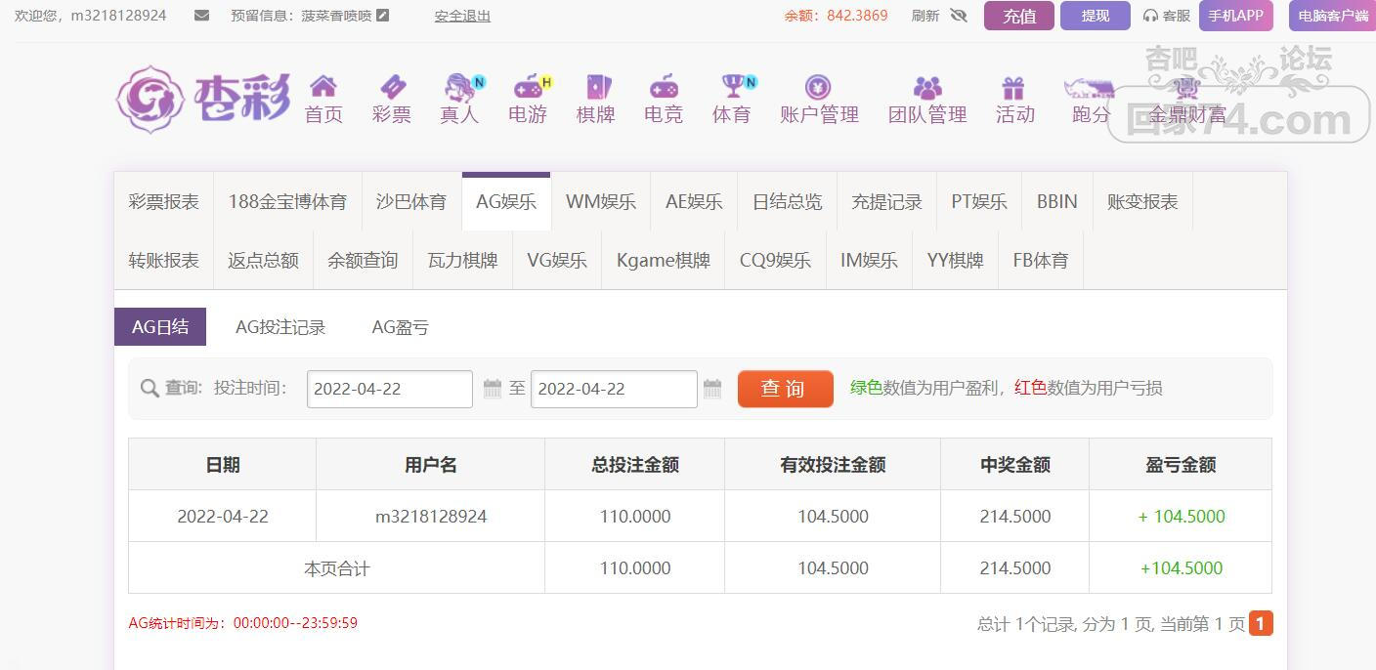Click 安全退出 logout link
Viewport: 1376px width, 670px height.
coord(462,16)
